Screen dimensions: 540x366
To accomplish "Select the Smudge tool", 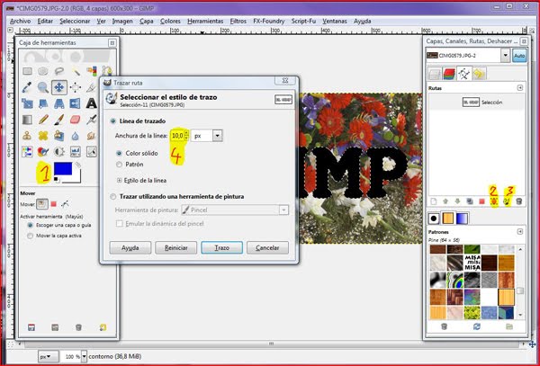I will pos(92,136).
